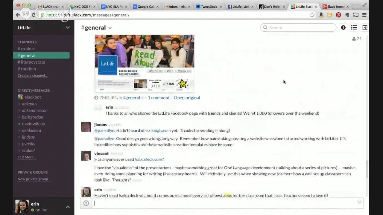Click erin profile photo in sidebar footer

point(22,206)
